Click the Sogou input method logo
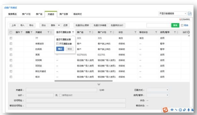Viewport: 197px width, 115px height. 165,110
